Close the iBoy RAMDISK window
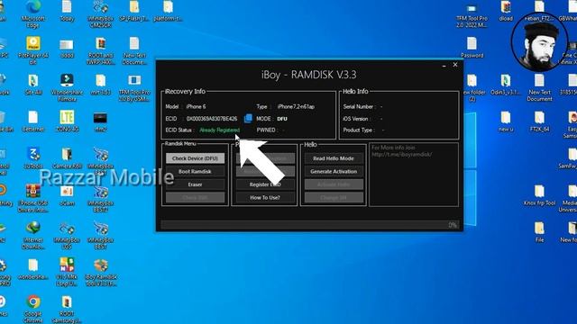 tap(455, 65)
